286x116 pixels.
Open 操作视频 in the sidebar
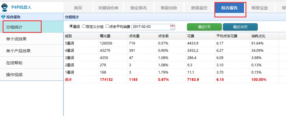point(31,74)
